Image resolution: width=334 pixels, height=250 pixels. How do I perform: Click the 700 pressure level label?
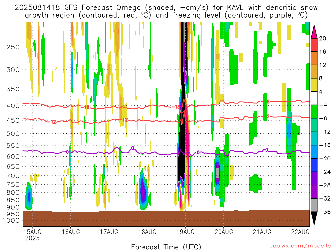[x=13, y=176]
